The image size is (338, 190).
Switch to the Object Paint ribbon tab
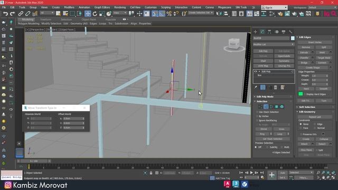coord(89,20)
